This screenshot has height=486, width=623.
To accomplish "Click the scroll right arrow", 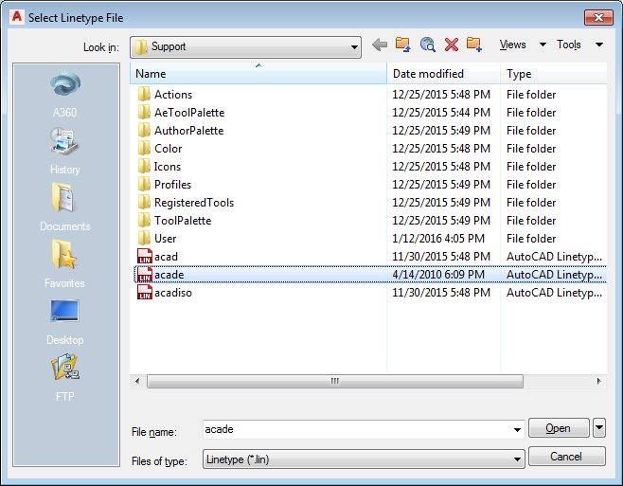I will pos(598,381).
